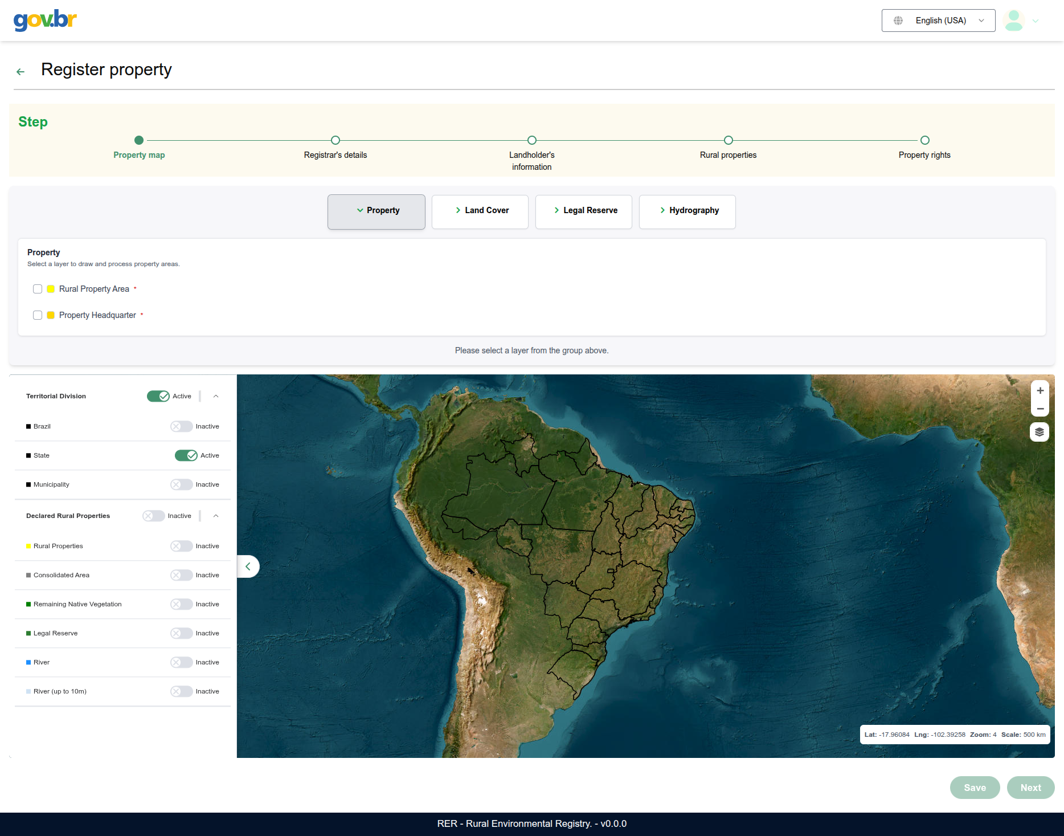Click the gov.br logo
Viewport: 1064px width, 836px height.
pyautogui.click(x=45, y=20)
